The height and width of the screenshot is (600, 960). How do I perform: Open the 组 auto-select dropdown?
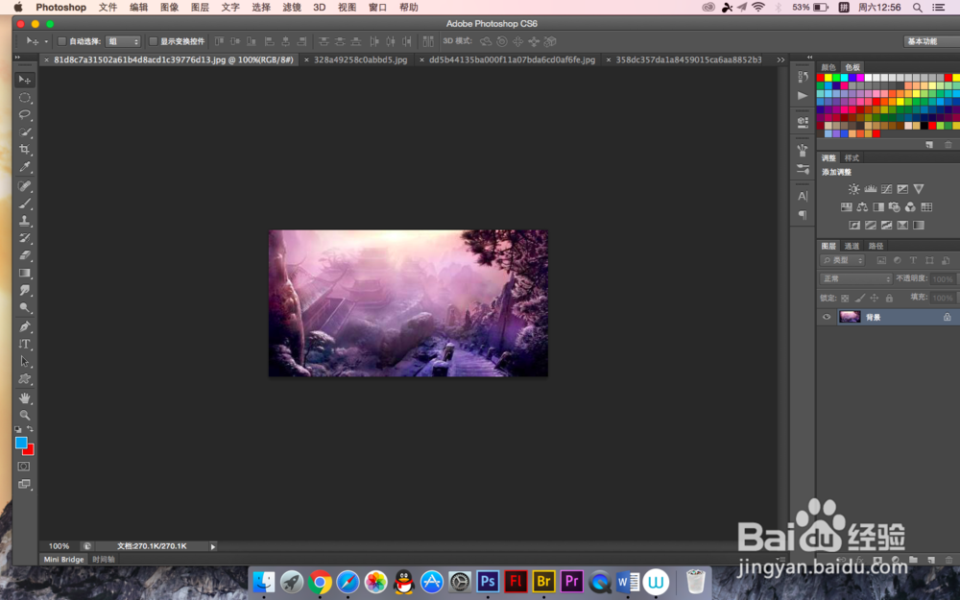pyautogui.click(x=123, y=41)
